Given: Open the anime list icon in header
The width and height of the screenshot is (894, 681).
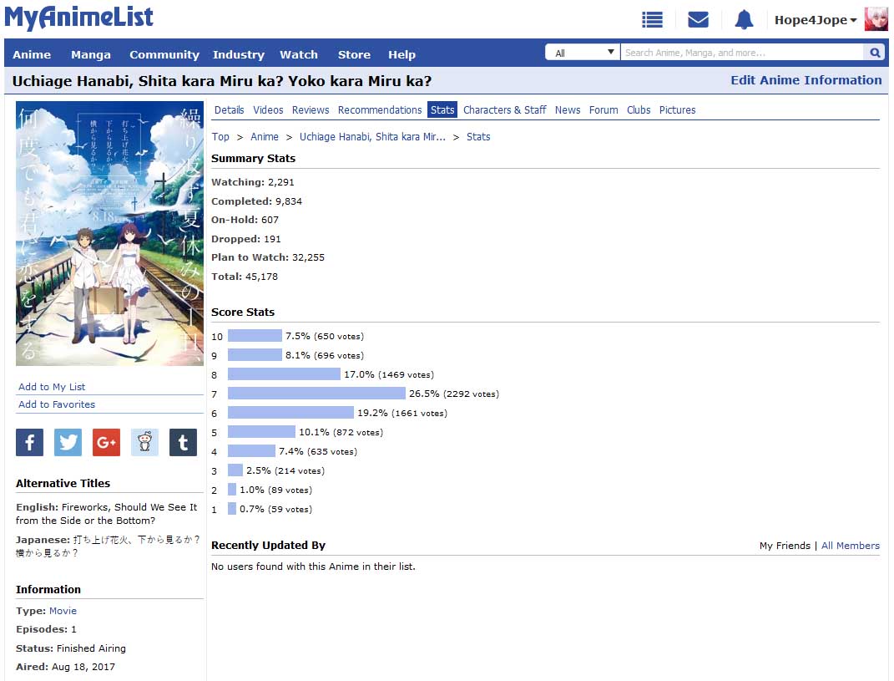Looking at the screenshot, I should [652, 20].
